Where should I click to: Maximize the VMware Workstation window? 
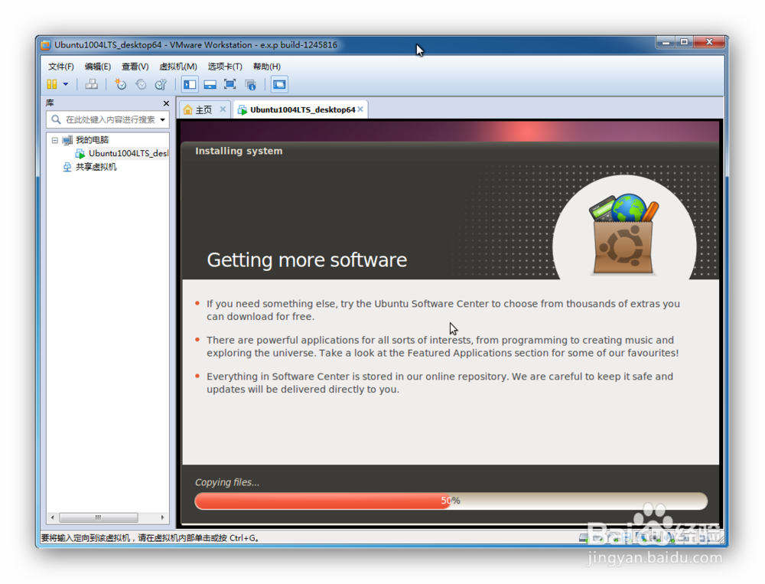684,43
